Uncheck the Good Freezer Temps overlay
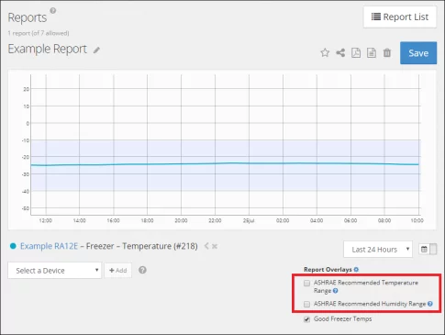The image size is (445, 335). (306, 319)
